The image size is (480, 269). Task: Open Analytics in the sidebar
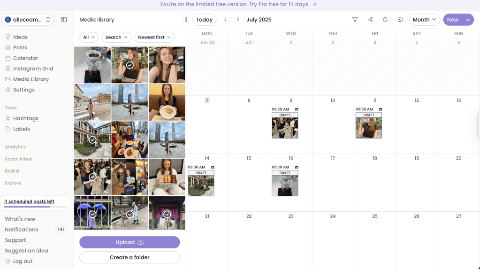pos(15,147)
